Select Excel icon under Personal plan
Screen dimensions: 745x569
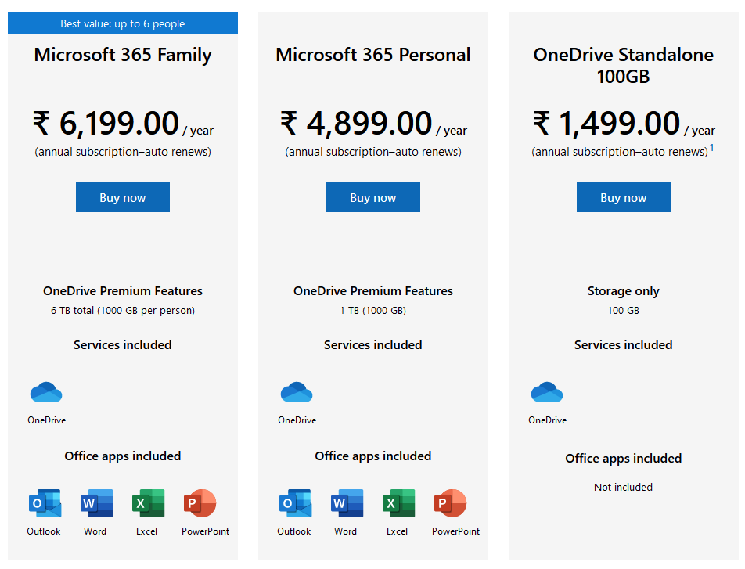(398, 503)
